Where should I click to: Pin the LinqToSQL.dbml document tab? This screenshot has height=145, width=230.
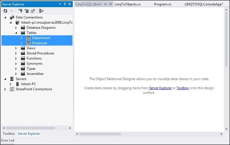105,4
